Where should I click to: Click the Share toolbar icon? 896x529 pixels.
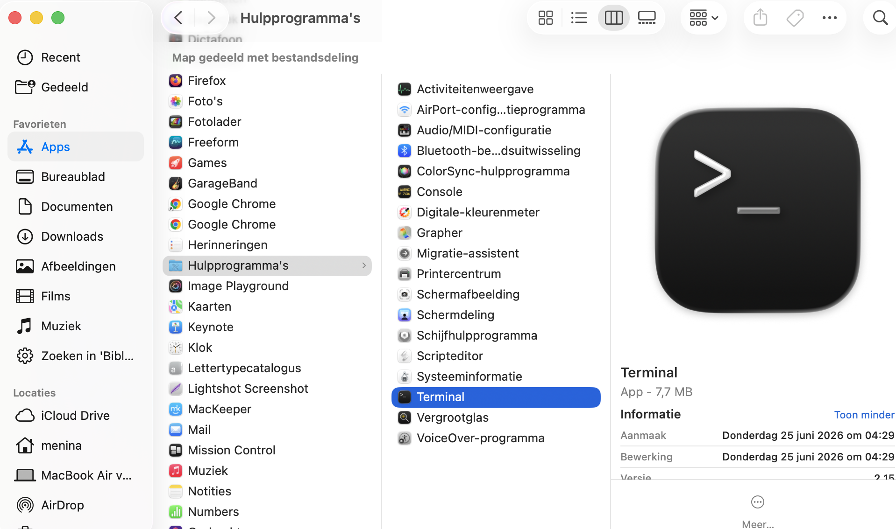point(761,18)
